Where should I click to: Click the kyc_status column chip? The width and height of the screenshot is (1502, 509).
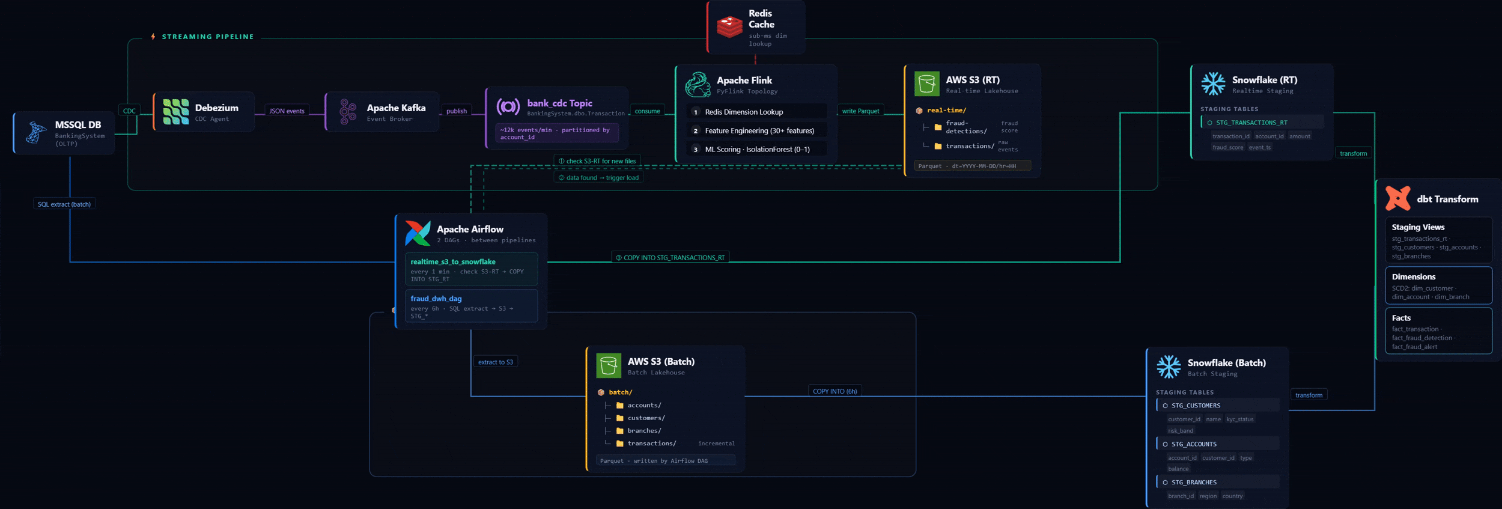coord(1240,419)
